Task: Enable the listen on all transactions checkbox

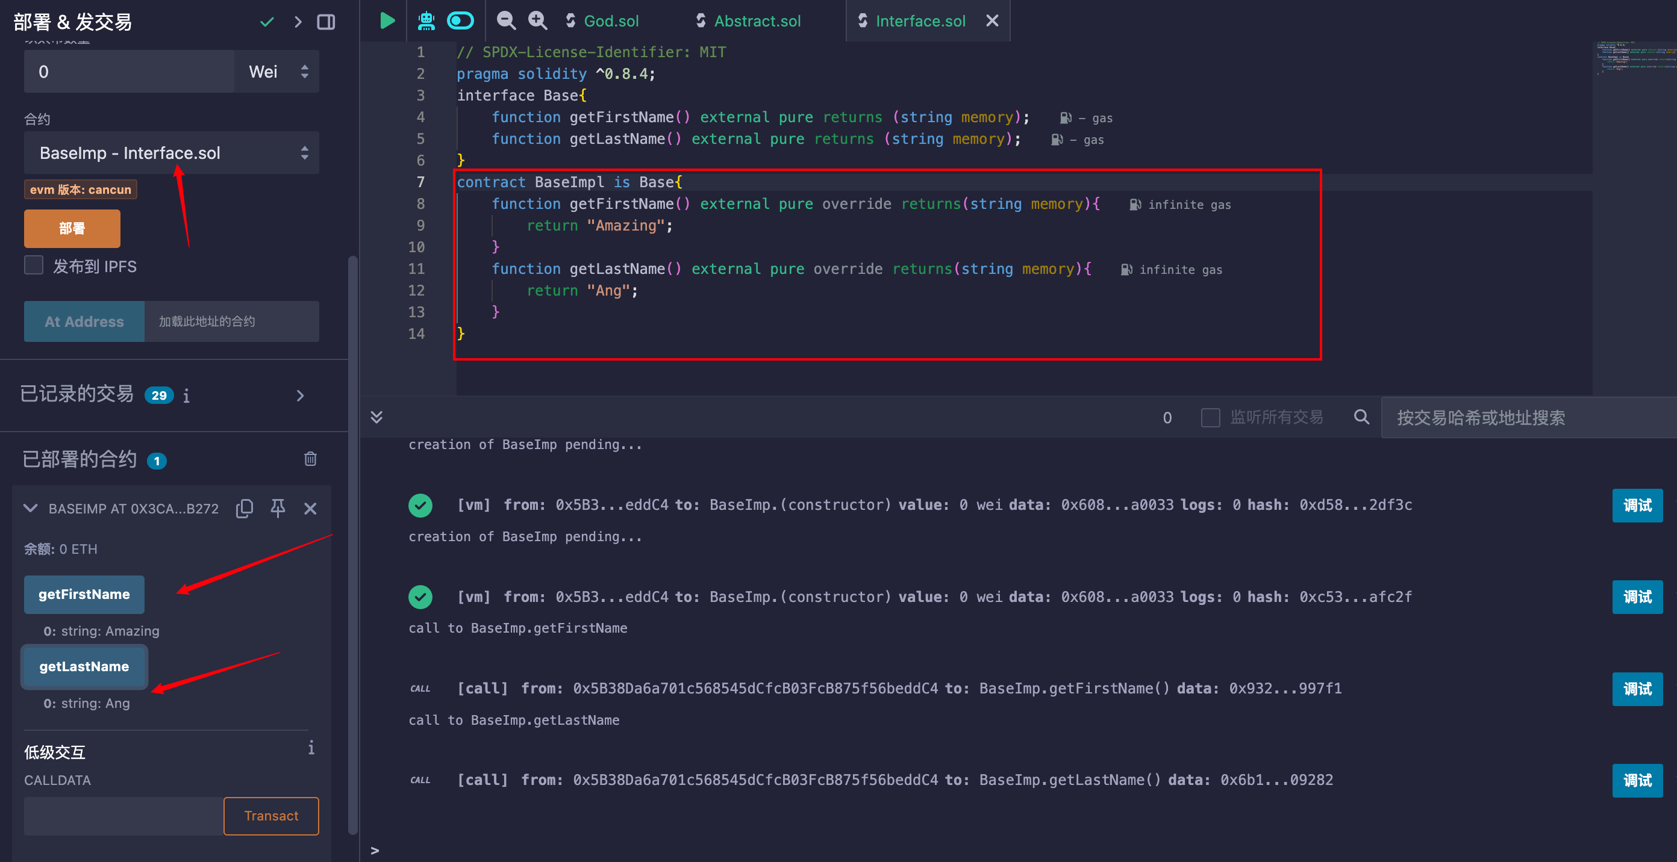Action: pyautogui.click(x=1210, y=417)
